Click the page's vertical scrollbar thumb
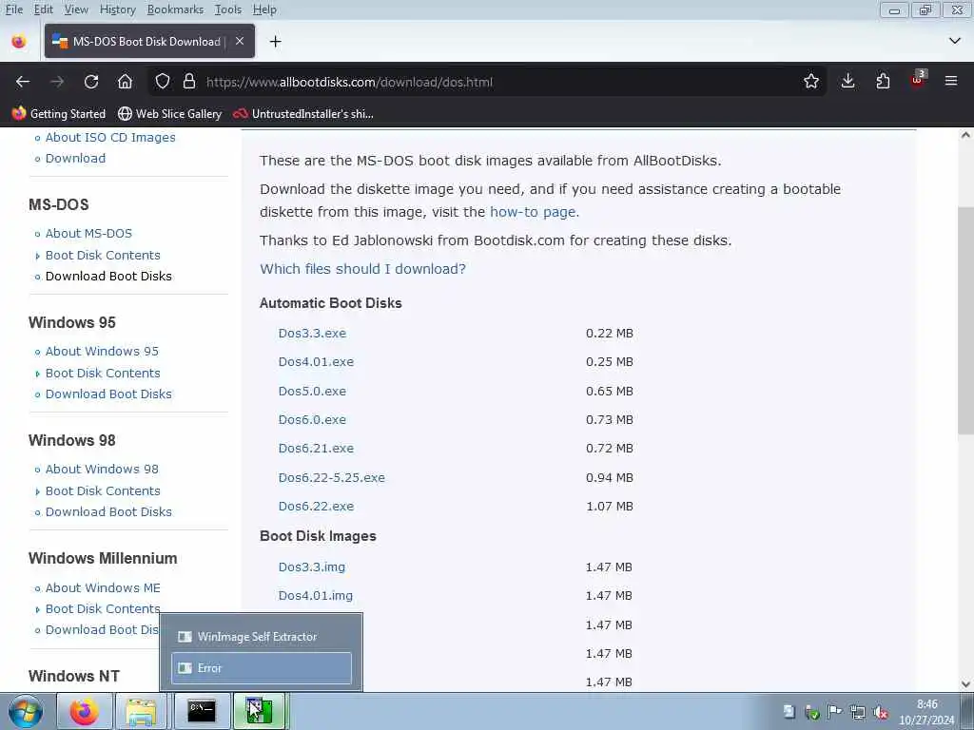 point(965,321)
